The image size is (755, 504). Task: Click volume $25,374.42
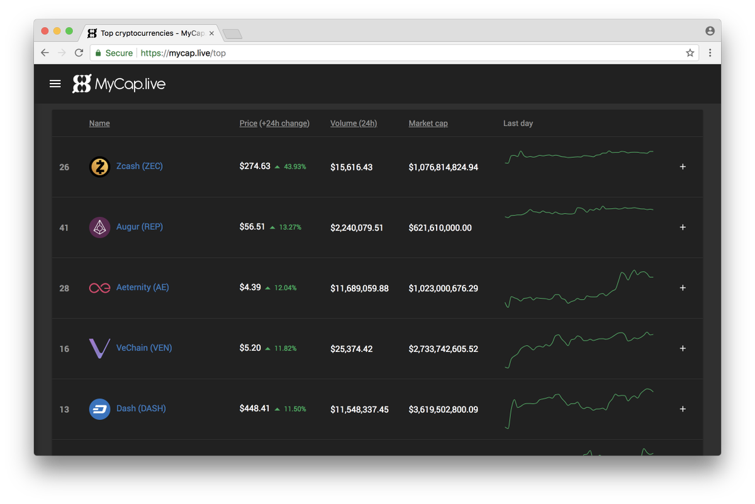coord(351,349)
